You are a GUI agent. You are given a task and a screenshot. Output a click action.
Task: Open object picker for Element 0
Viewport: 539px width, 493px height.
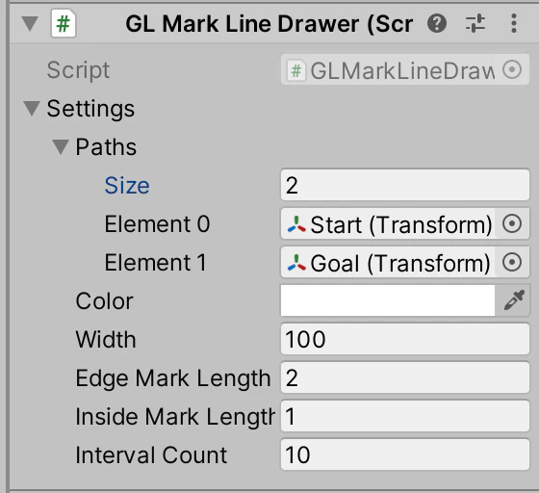click(512, 223)
